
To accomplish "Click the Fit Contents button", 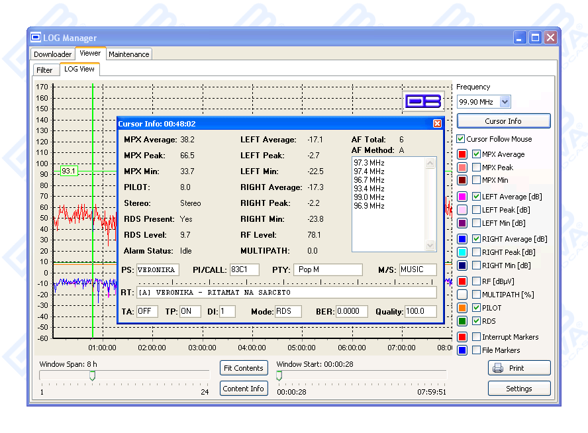I will [244, 368].
